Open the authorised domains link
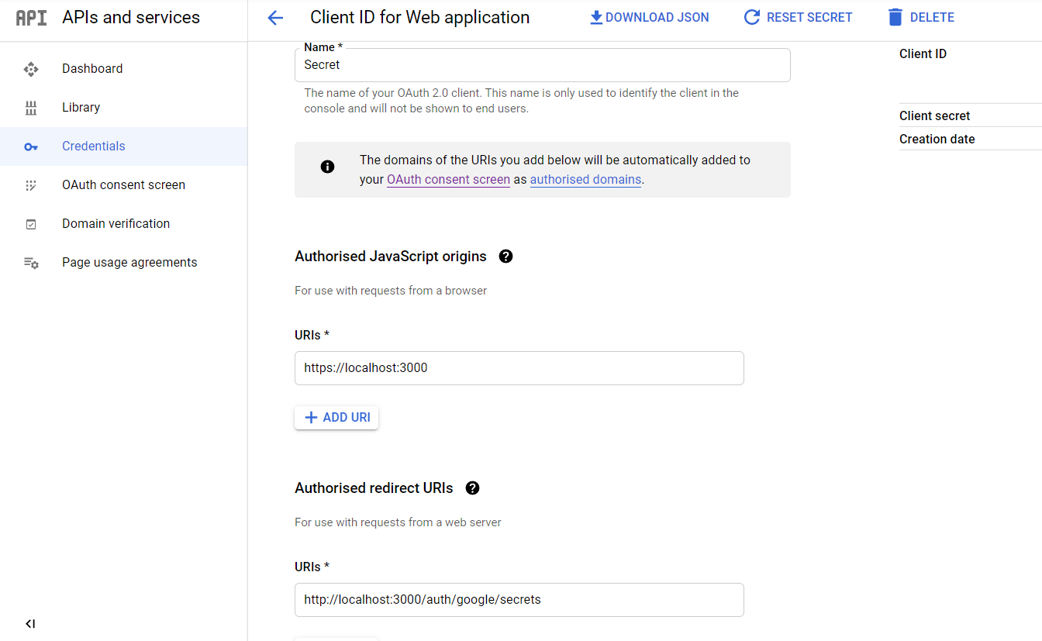 (585, 179)
